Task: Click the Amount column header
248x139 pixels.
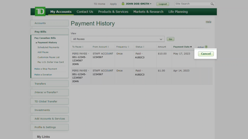Action: (162, 47)
